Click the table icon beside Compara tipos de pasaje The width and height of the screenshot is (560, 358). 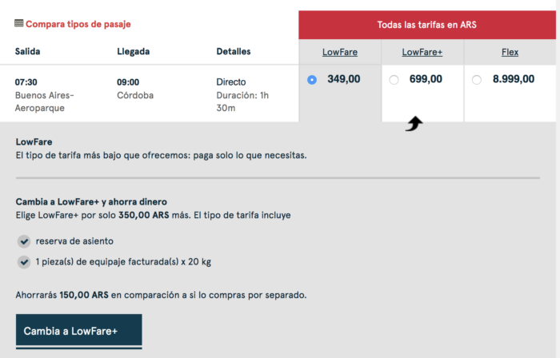coord(19,24)
